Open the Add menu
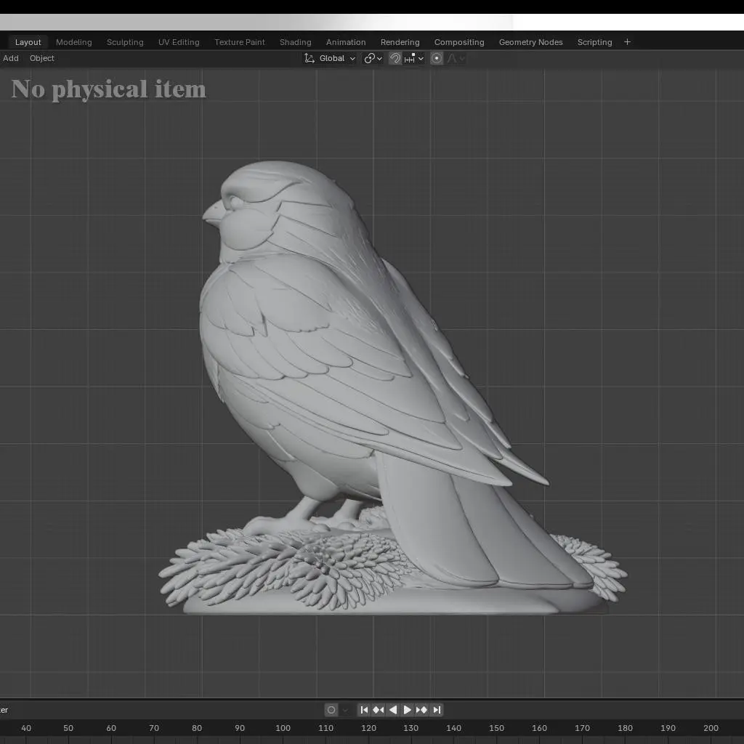Screen dimensions: 744x744 pyautogui.click(x=11, y=58)
